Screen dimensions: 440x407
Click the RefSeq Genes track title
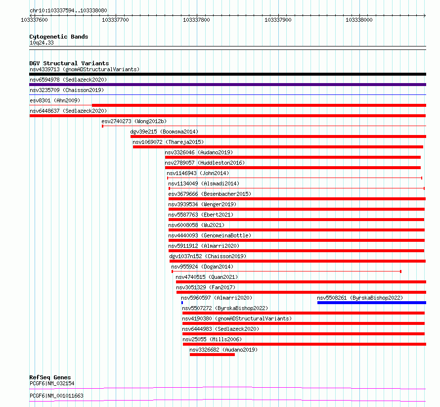tap(50, 377)
